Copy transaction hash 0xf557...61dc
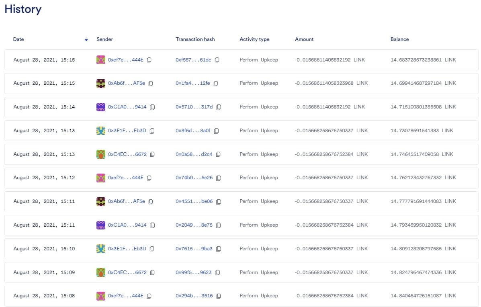The image size is (481, 307). 217,59
